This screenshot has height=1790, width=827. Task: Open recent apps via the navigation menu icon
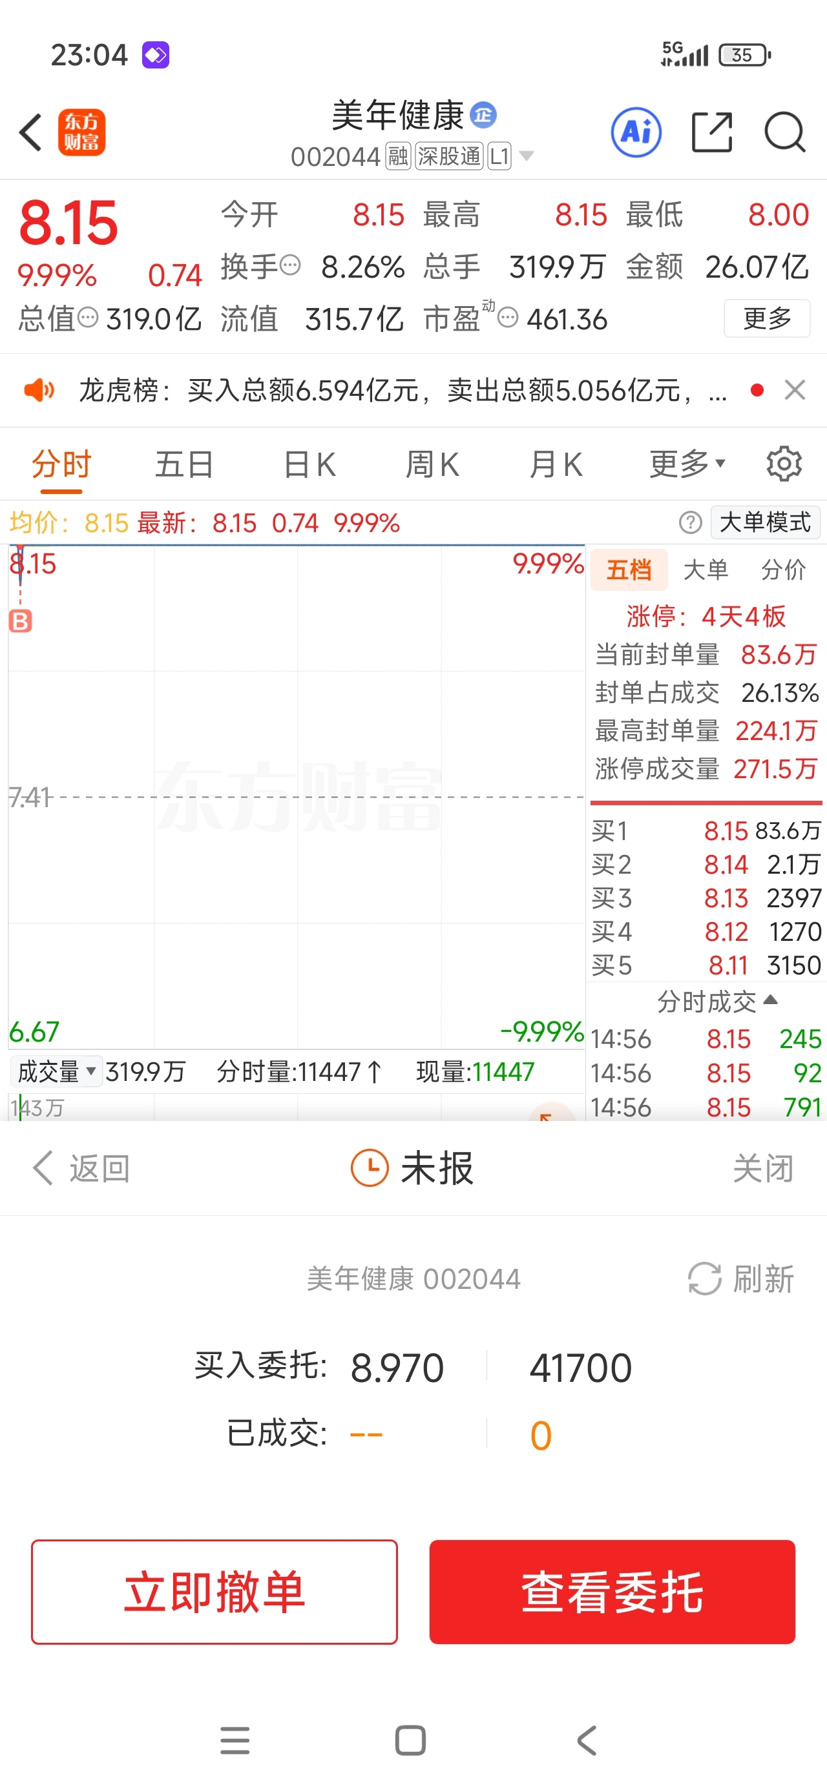(235, 1741)
